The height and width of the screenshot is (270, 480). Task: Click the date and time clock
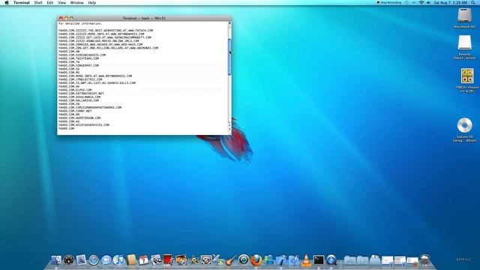[450, 2]
